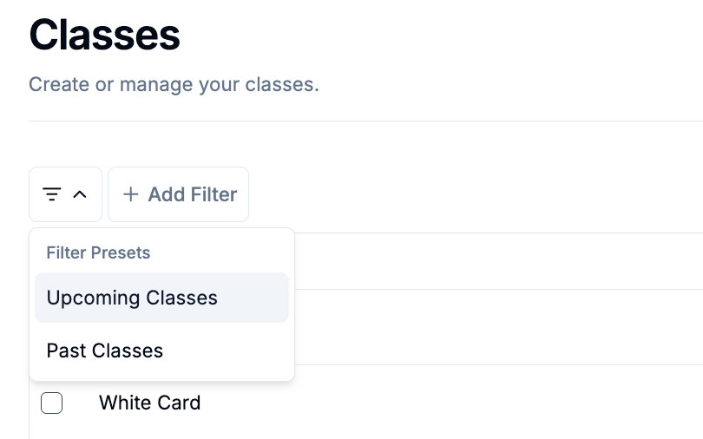Collapse the presets menu with the up chevron

pyautogui.click(x=80, y=194)
